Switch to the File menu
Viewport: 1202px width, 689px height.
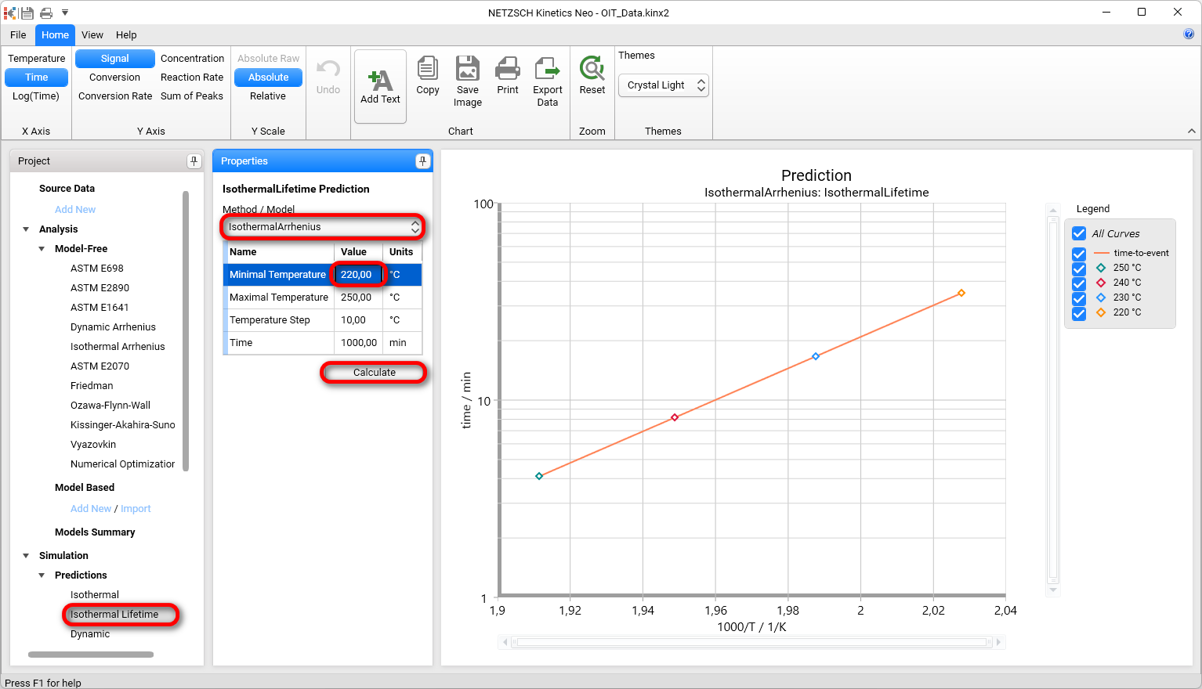(17, 34)
